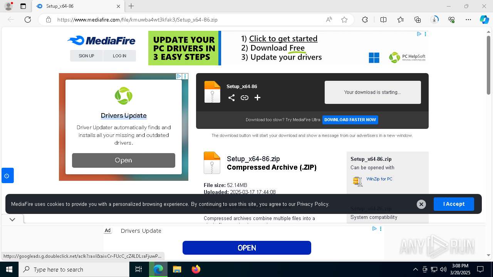
Task: Show Downloads toolbar icon
Action: tap(434, 20)
